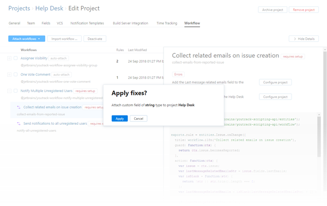Screen dimensions: 327x206
Task: Click the rule icon beside Send notifications
Action: (x=19, y=123)
